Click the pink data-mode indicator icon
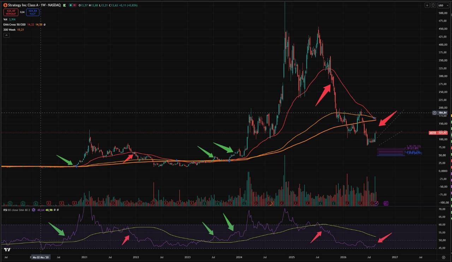This screenshot has width=452, height=262. [75, 5]
